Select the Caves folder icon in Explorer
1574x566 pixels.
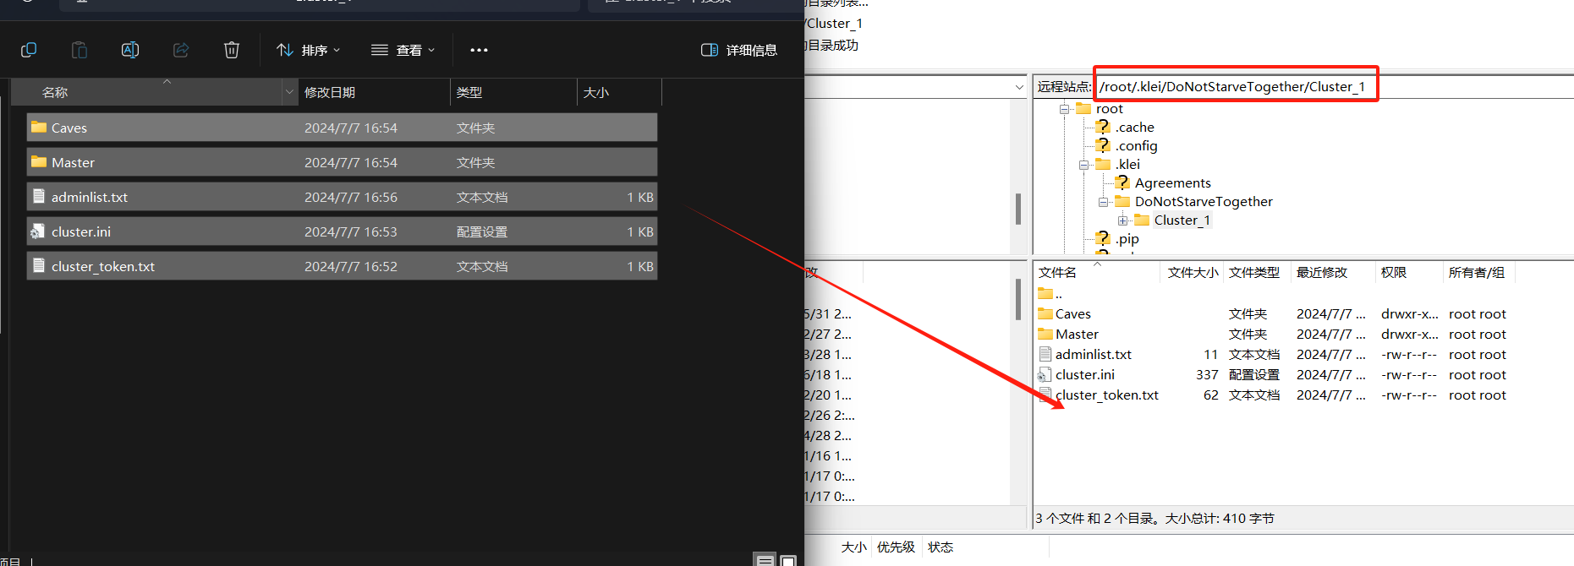pyautogui.click(x=39, y=128)
